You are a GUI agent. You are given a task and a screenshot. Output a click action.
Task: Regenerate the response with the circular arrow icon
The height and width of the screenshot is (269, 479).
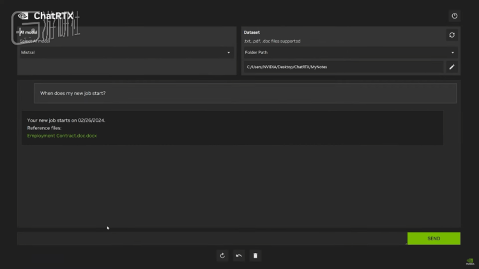[222, 256]
